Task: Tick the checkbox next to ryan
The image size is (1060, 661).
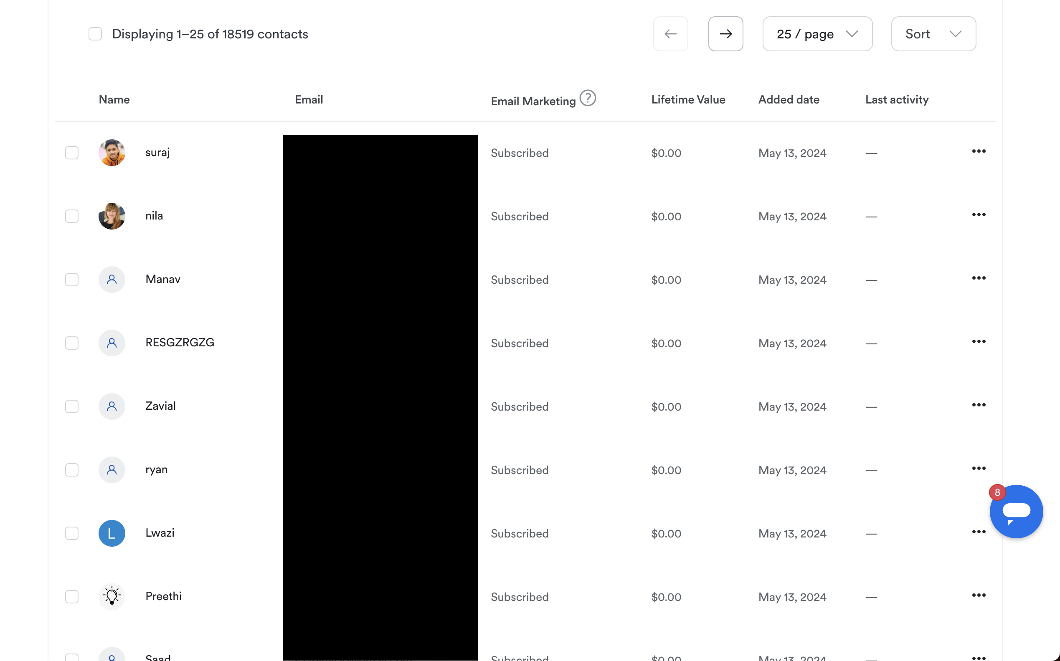Action: point(72,470)
